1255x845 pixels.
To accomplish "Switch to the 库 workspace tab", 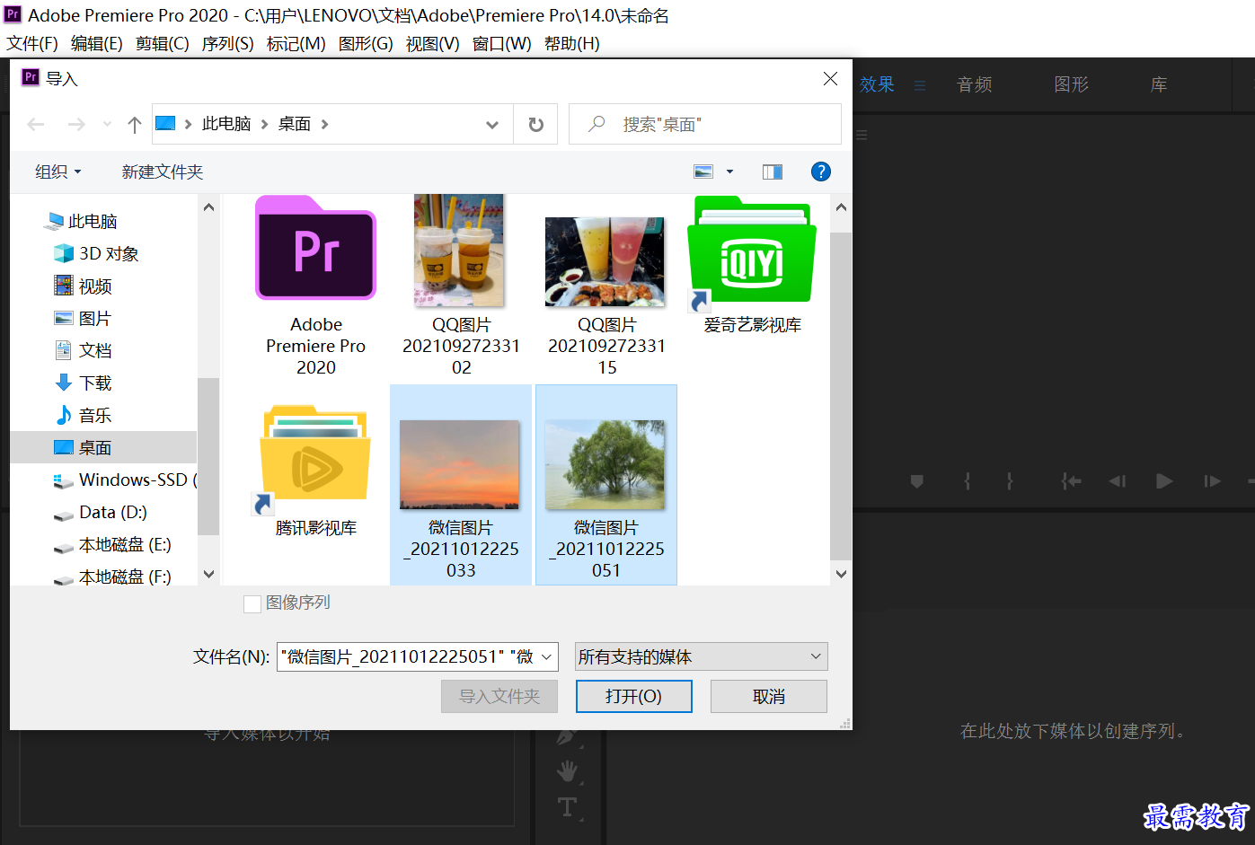I will click(x=1159, y=84).
